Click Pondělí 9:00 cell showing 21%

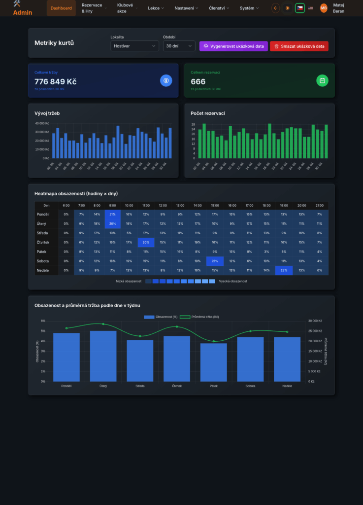(x=112, y=214)
